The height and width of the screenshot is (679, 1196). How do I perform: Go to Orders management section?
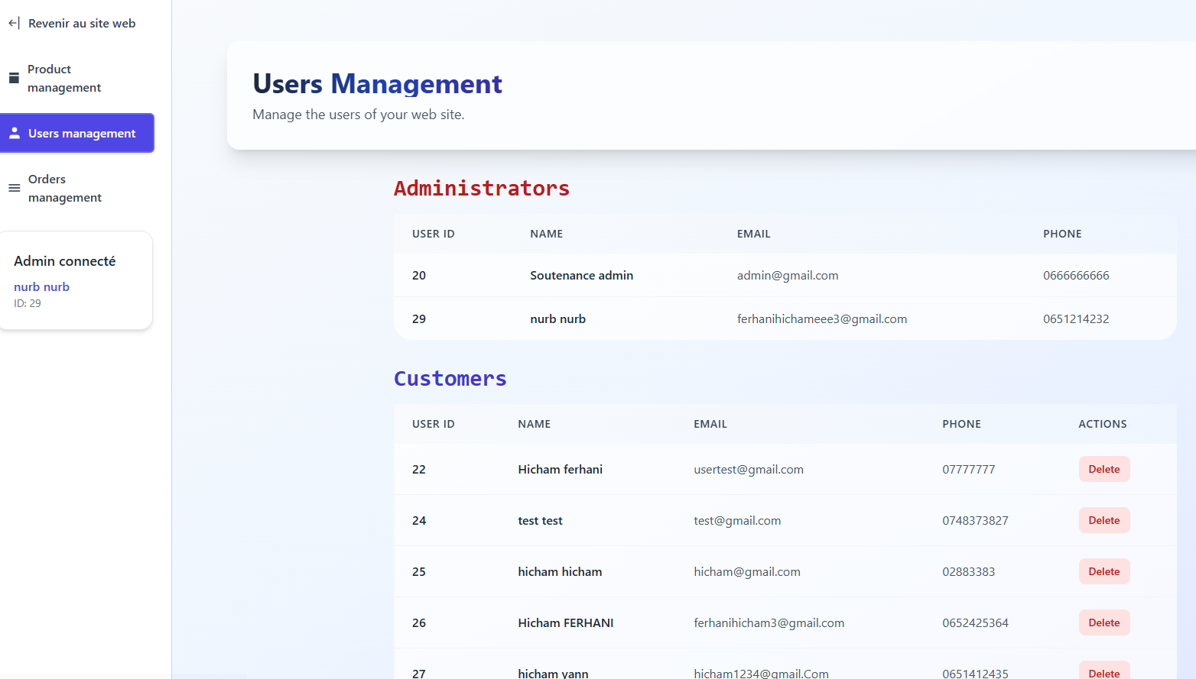pos(64,188)
